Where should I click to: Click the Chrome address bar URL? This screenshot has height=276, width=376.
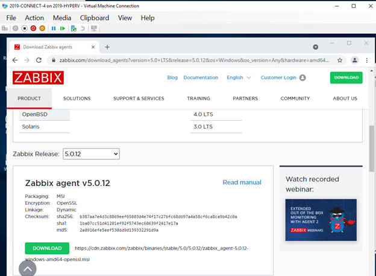[x=194, y=60]
